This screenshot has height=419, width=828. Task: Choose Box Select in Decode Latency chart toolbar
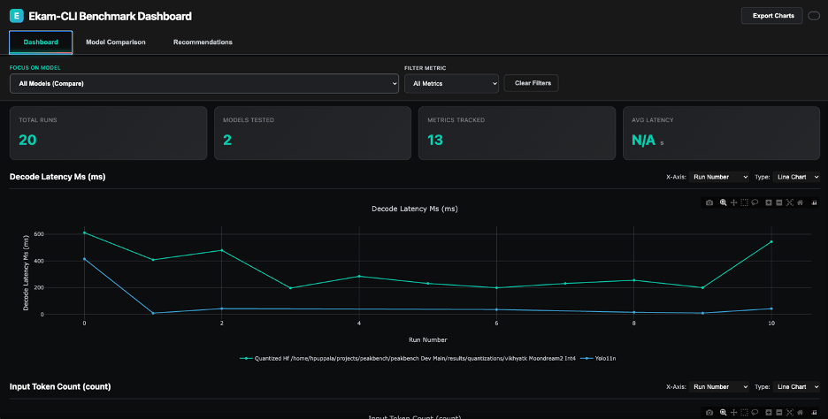(744, 202)
